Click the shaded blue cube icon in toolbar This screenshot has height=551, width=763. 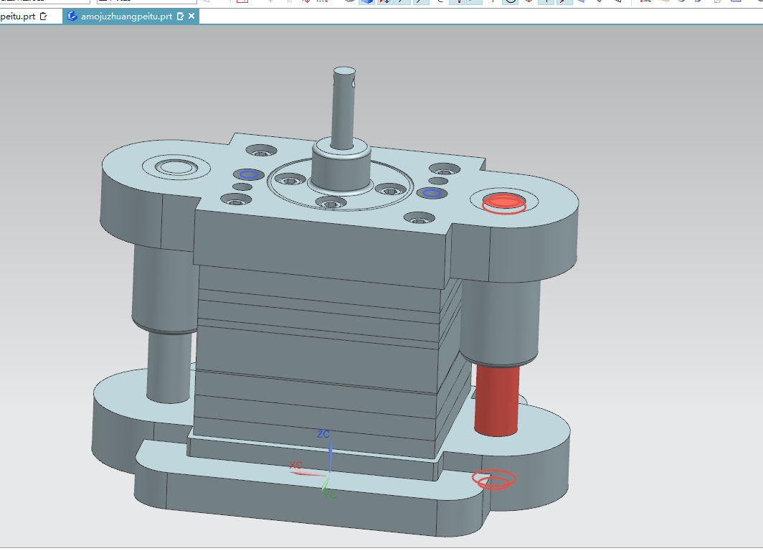point(366,1)
